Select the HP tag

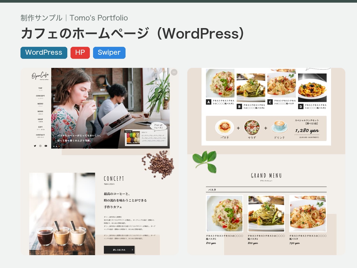click(x=80, y=53)
